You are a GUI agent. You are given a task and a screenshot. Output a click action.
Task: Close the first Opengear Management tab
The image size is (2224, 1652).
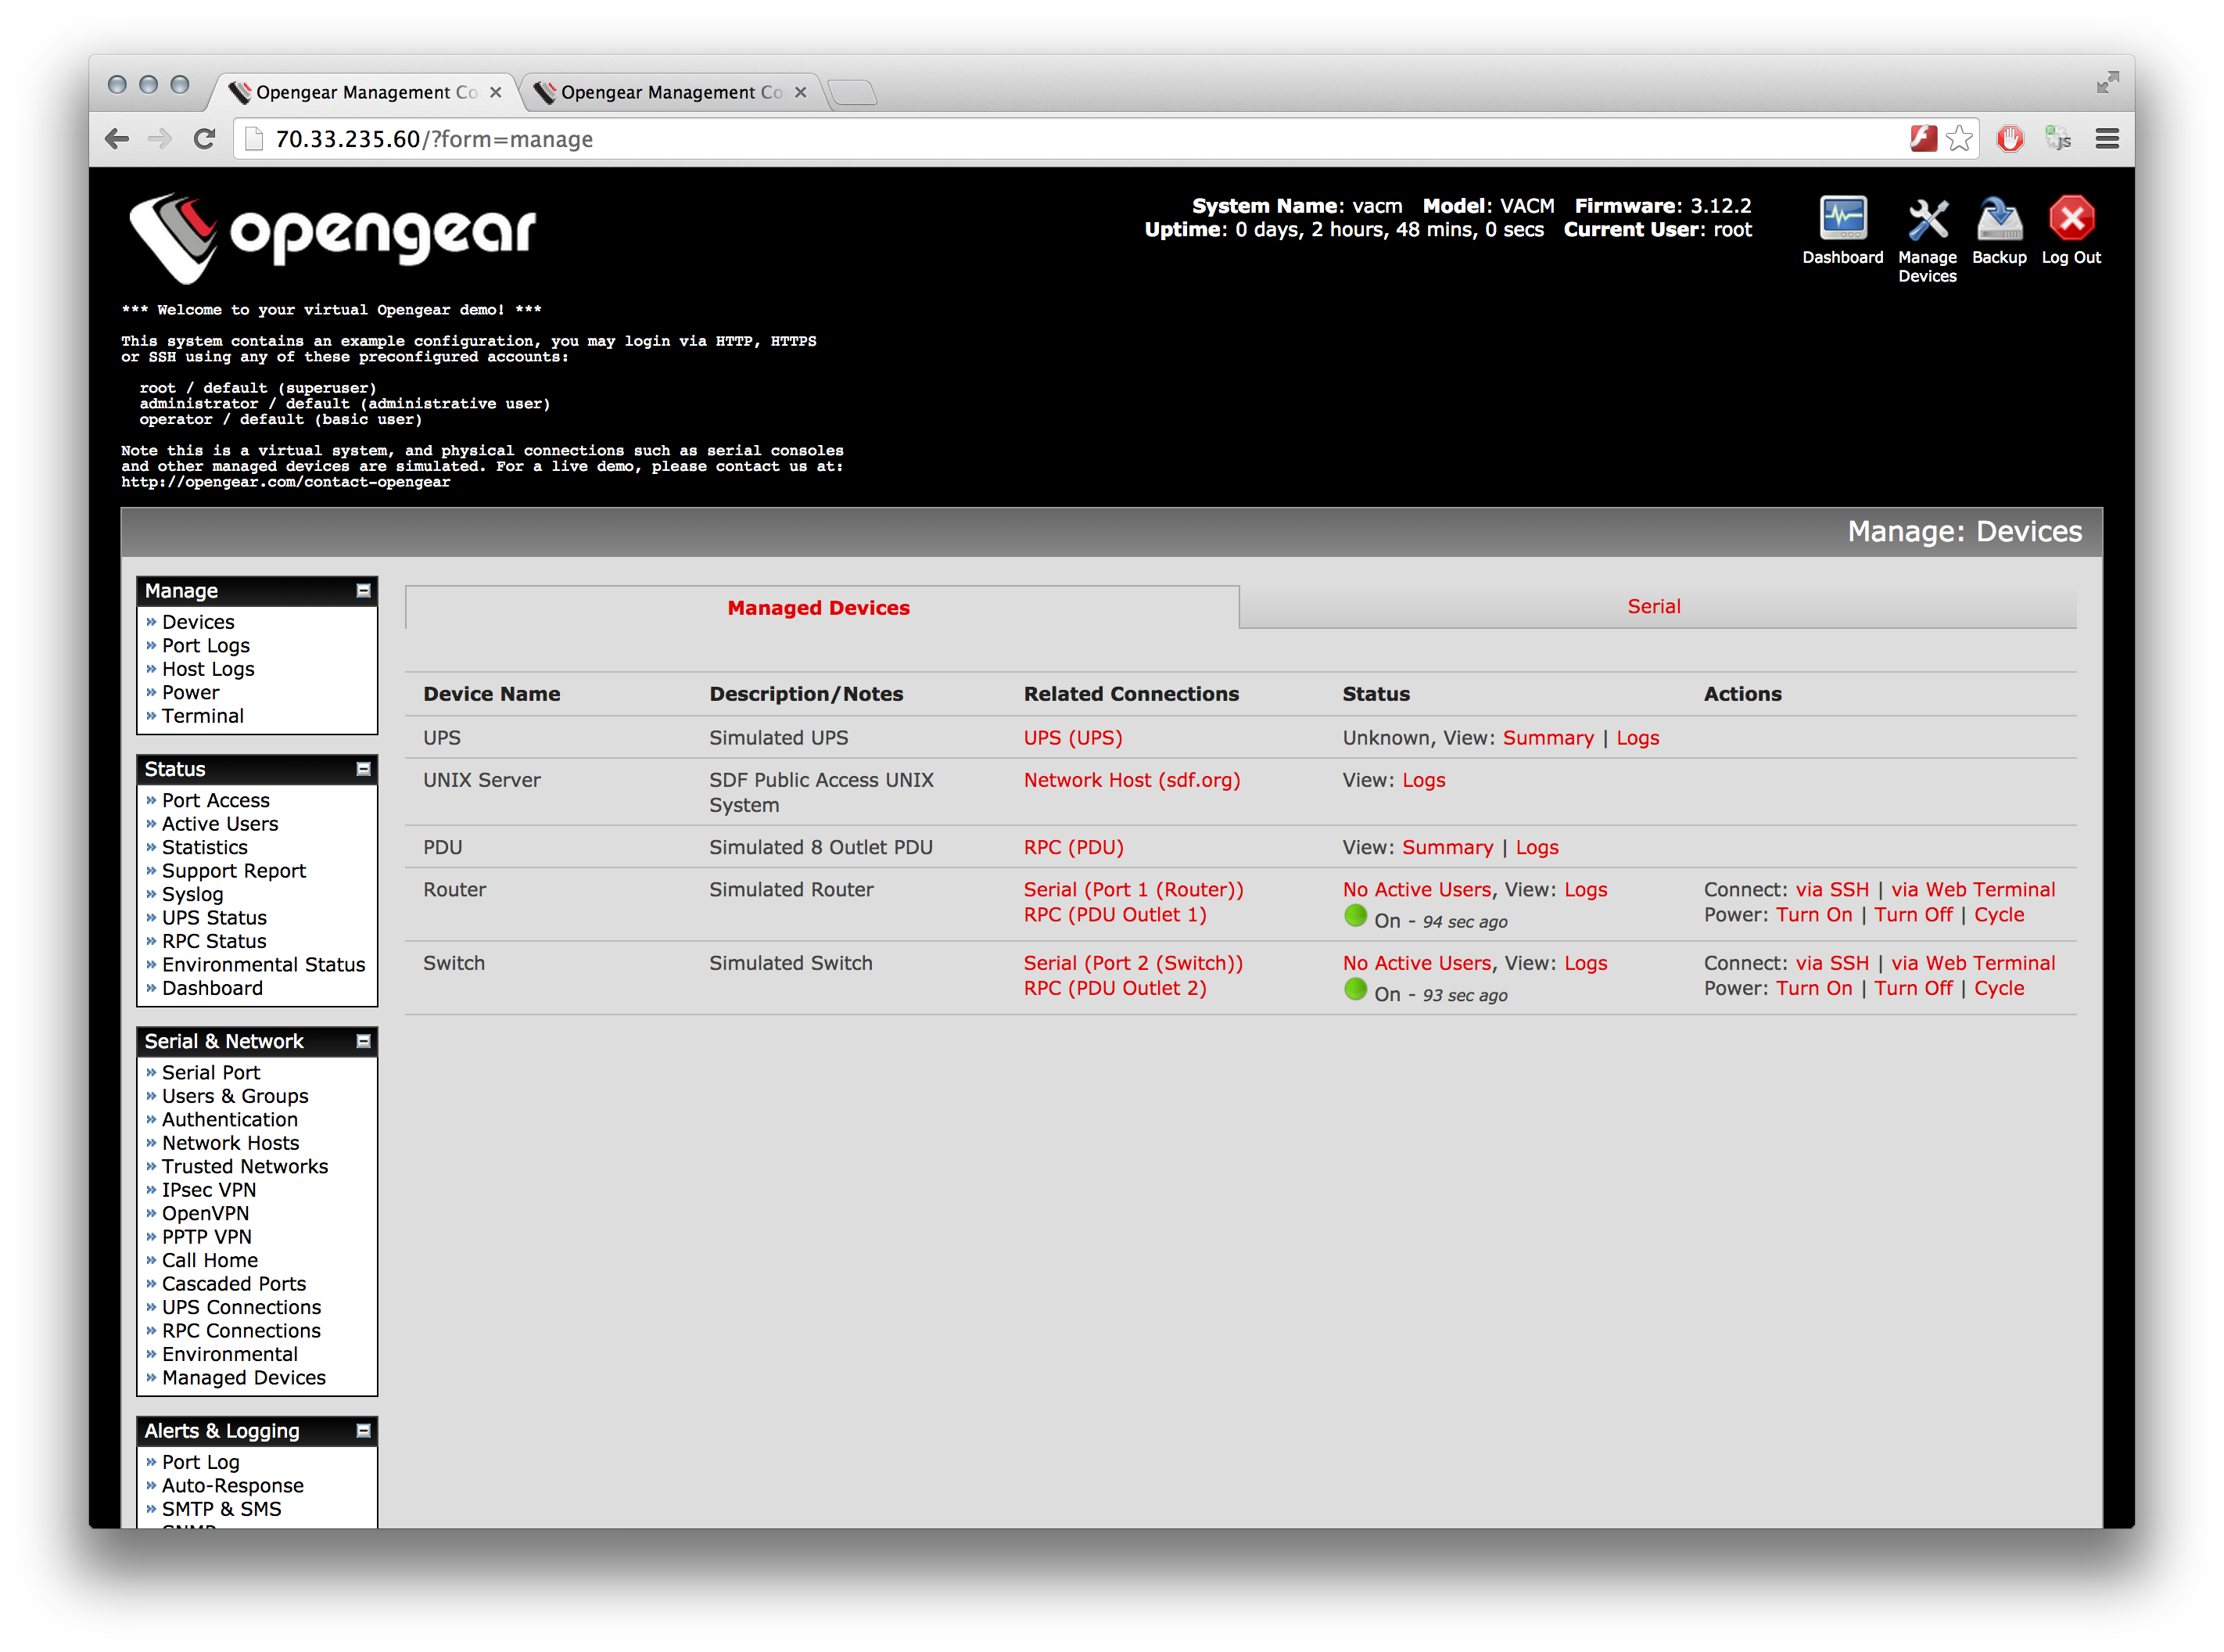[495, 92]
